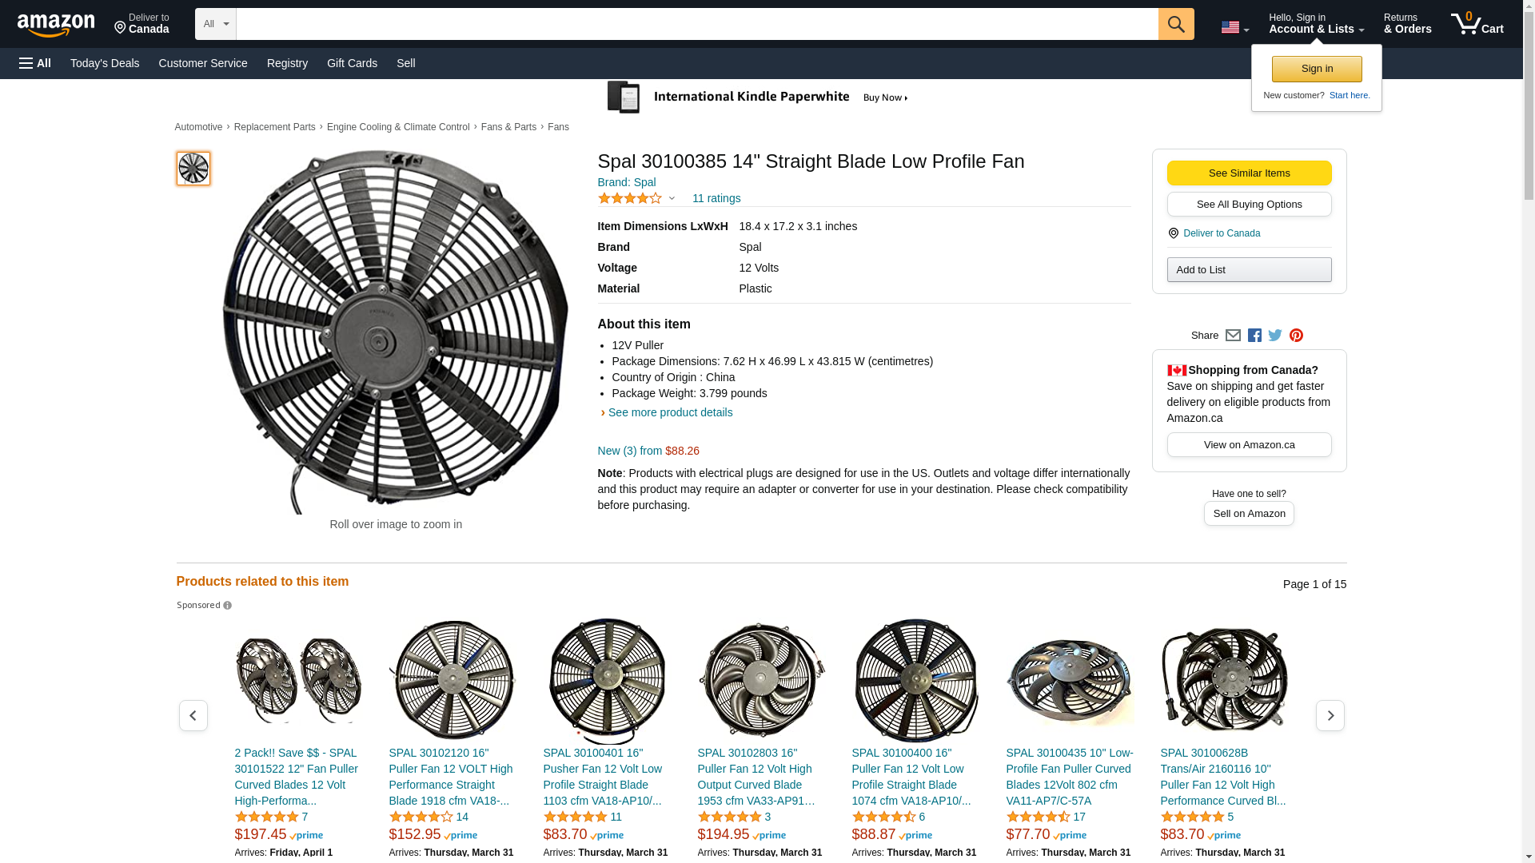Click the search magnifier button
1535x863 pixels.
point(1175,24)
